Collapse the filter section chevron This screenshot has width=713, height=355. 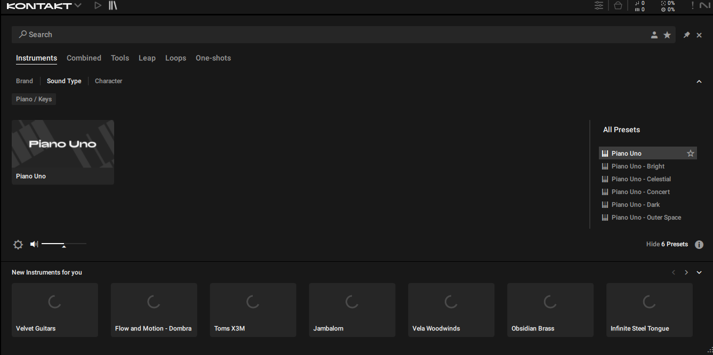699,82
